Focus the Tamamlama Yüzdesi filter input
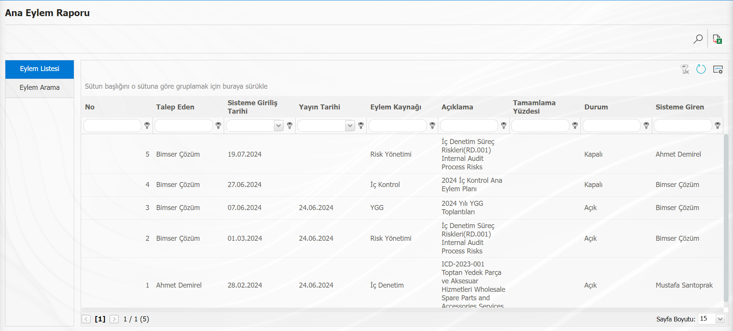 540,126
